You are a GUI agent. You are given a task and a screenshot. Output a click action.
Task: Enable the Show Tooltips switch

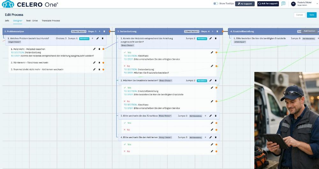(x=216, y=4)
